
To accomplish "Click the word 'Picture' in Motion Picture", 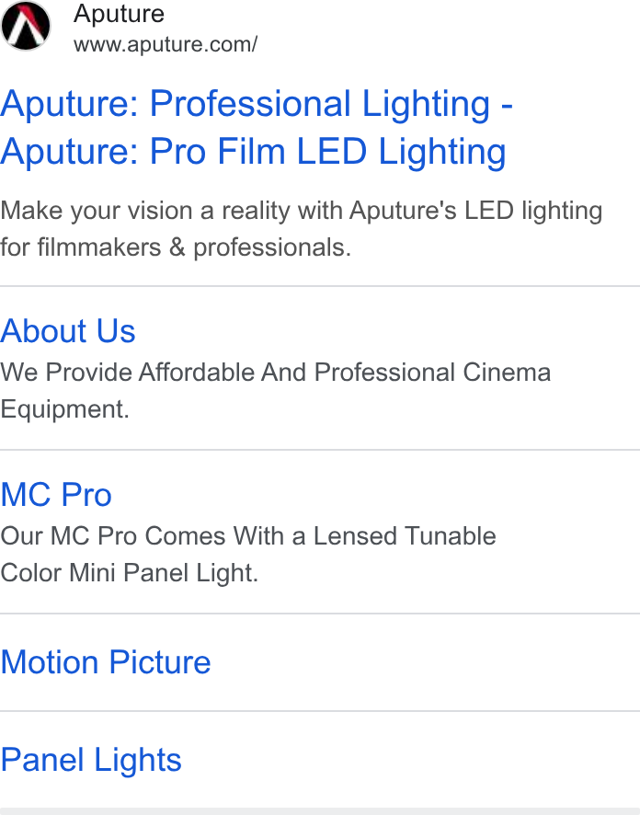I will [160, 662].
